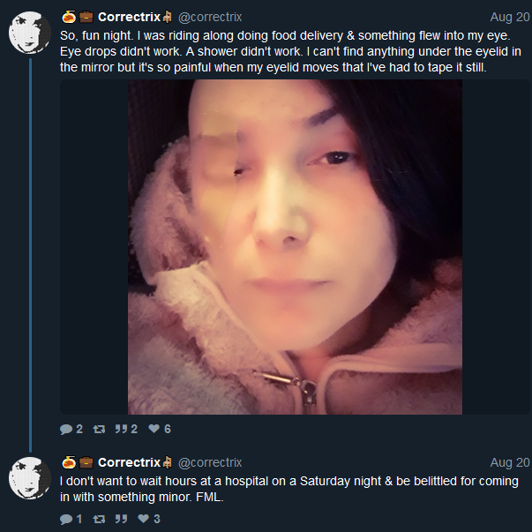Retweet the first eye injury tweet

[99, 429]
